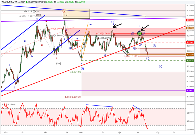Click the 2.618(1.21973) Fibonacci label

click(x=132, y=56)
